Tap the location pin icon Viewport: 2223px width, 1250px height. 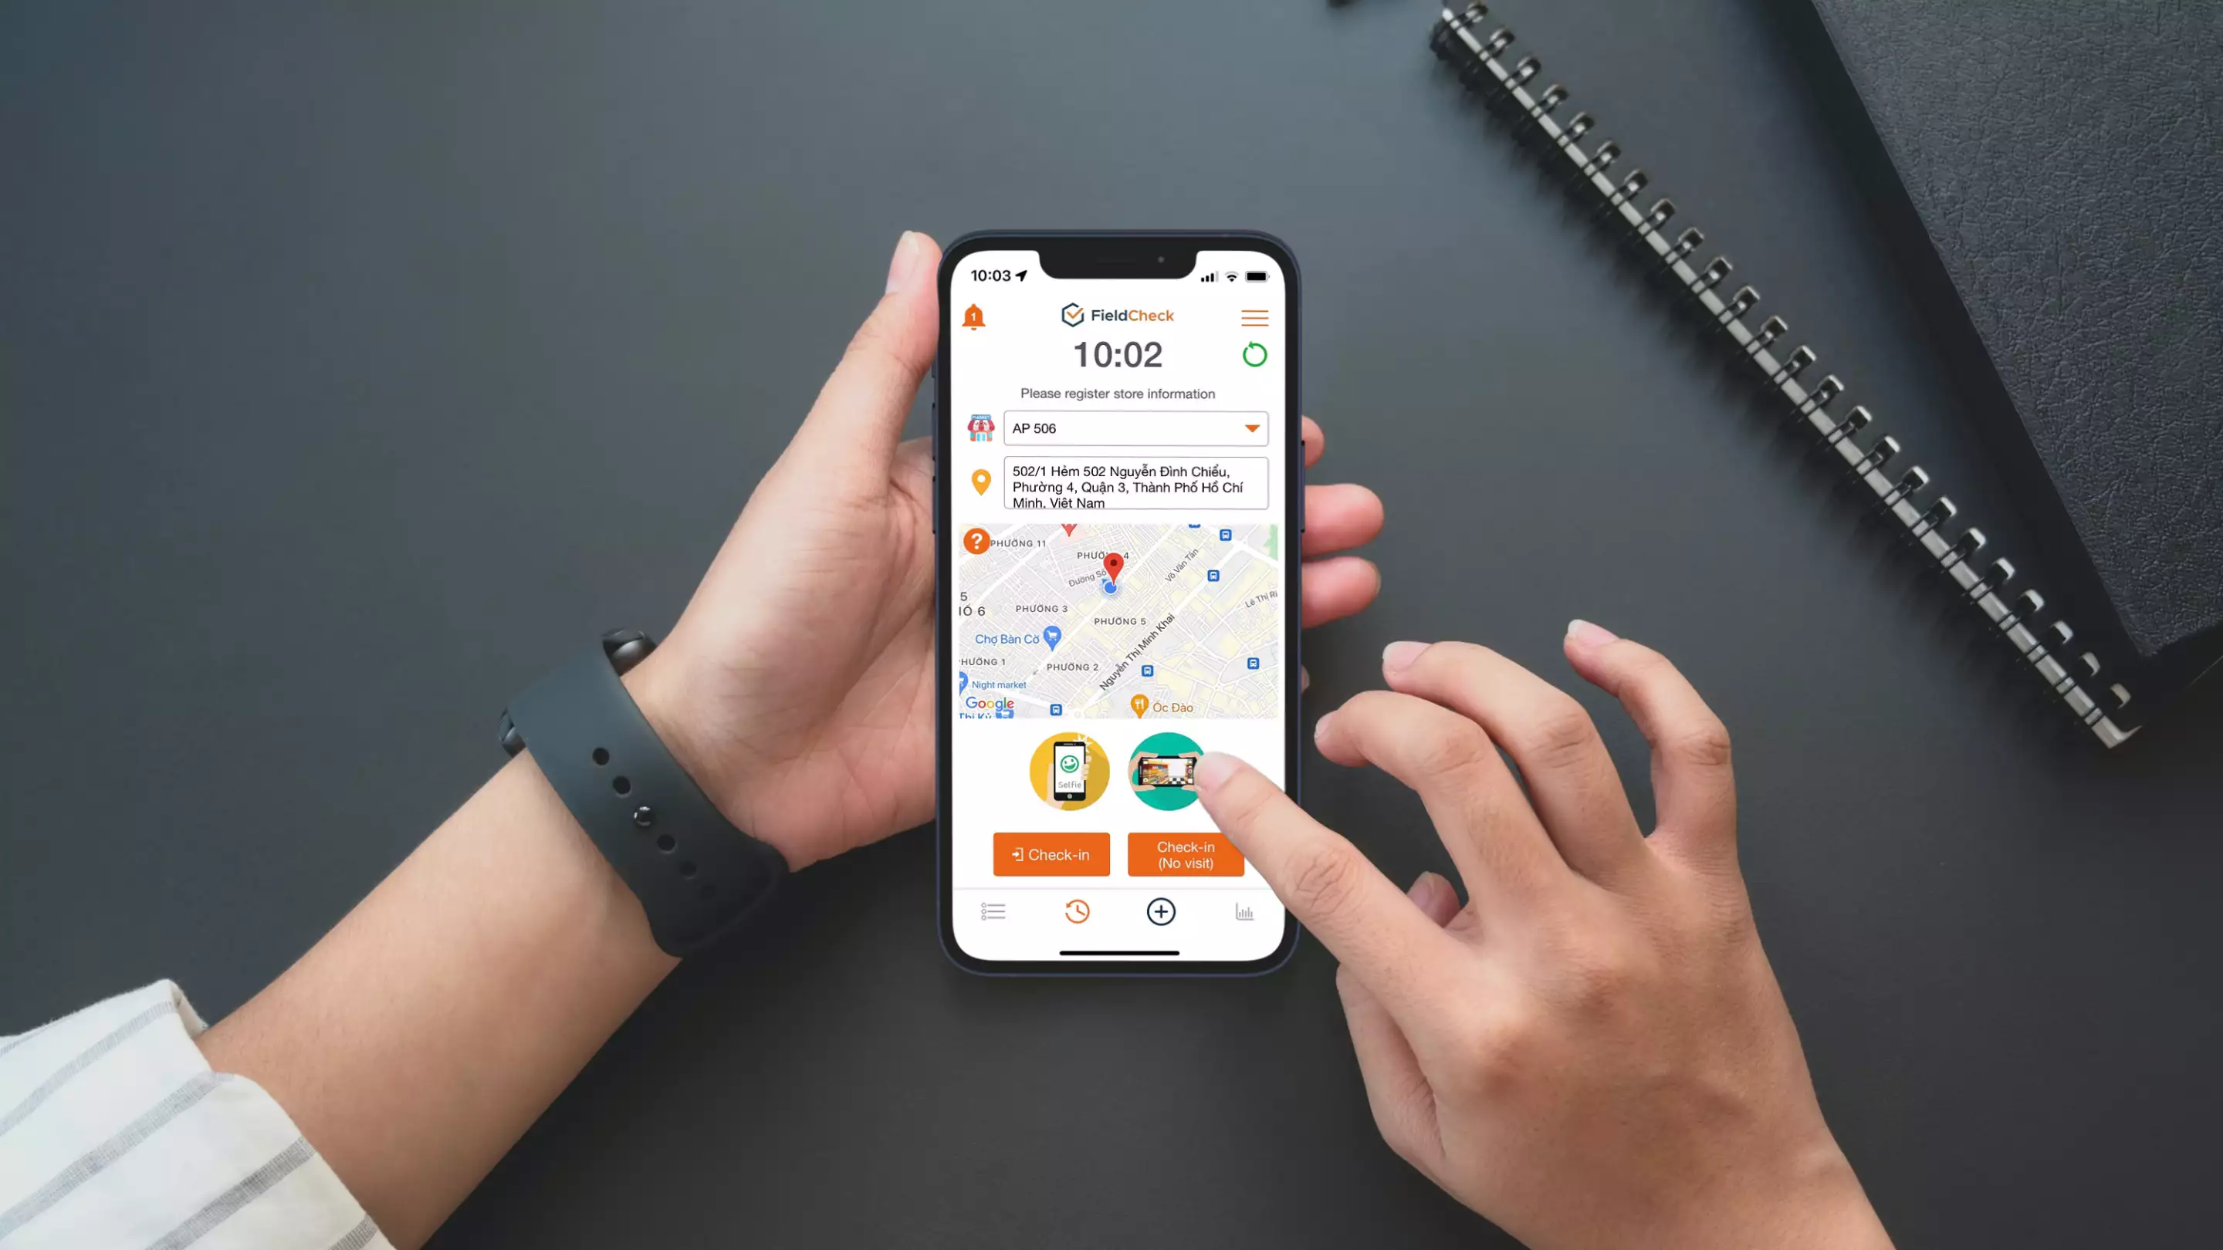pos(977,481)
